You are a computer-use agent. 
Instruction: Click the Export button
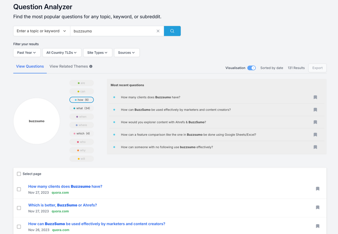pyautogui.click(x=317, y=68)
